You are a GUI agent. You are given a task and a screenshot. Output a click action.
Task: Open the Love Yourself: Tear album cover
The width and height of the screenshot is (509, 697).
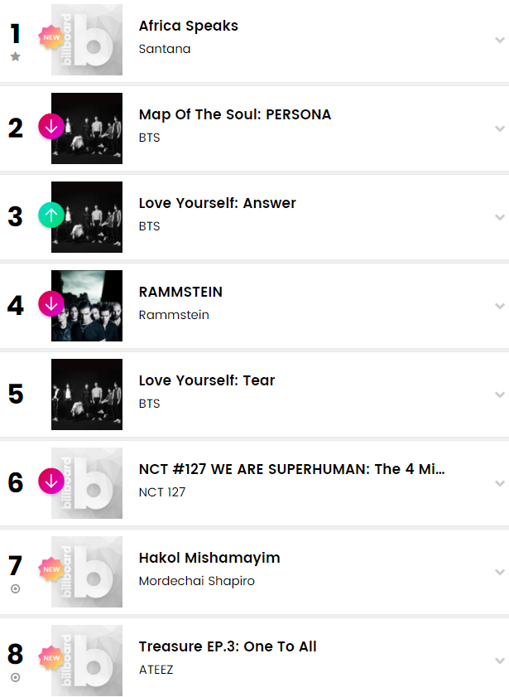87,394
